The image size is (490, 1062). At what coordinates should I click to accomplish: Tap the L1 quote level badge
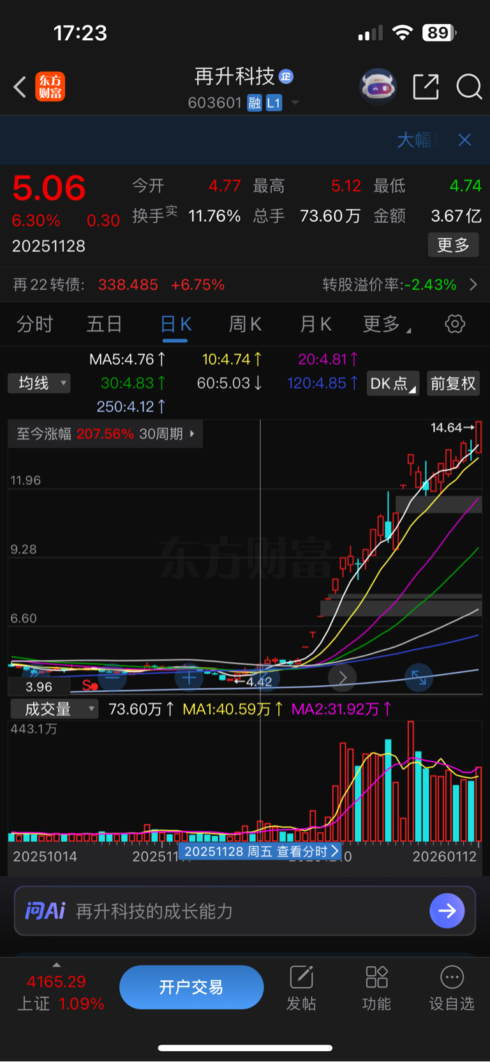click(x=274, y=103)
